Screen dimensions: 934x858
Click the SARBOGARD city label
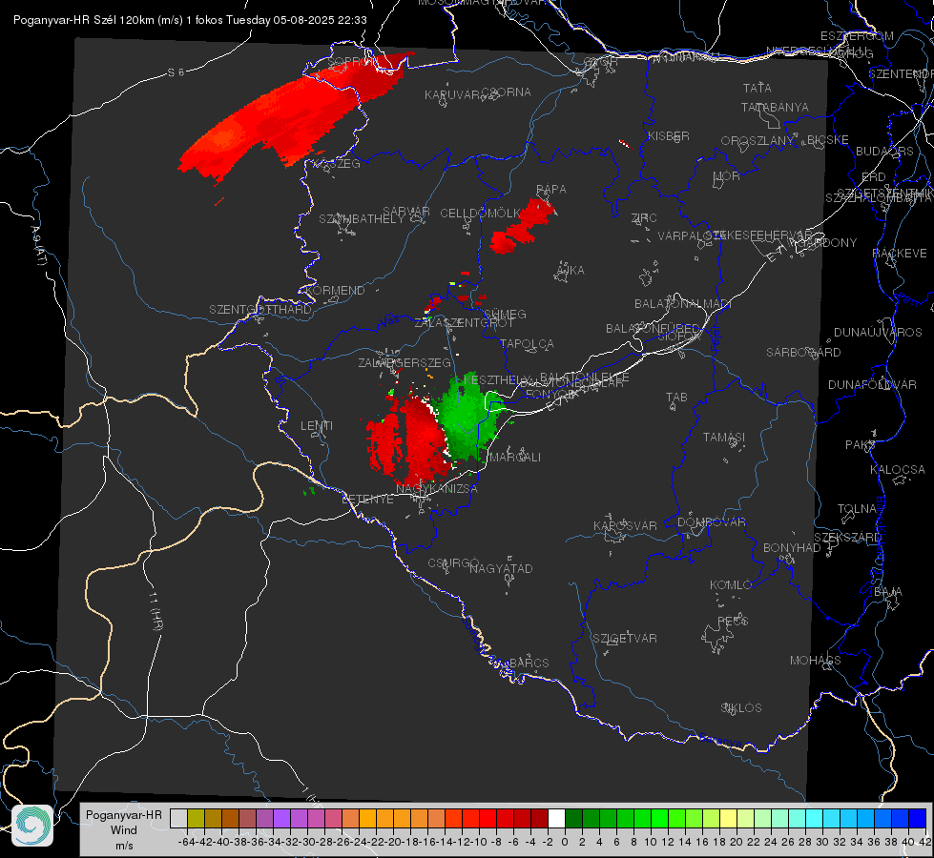pyautogui.click(x=803, y=353)
